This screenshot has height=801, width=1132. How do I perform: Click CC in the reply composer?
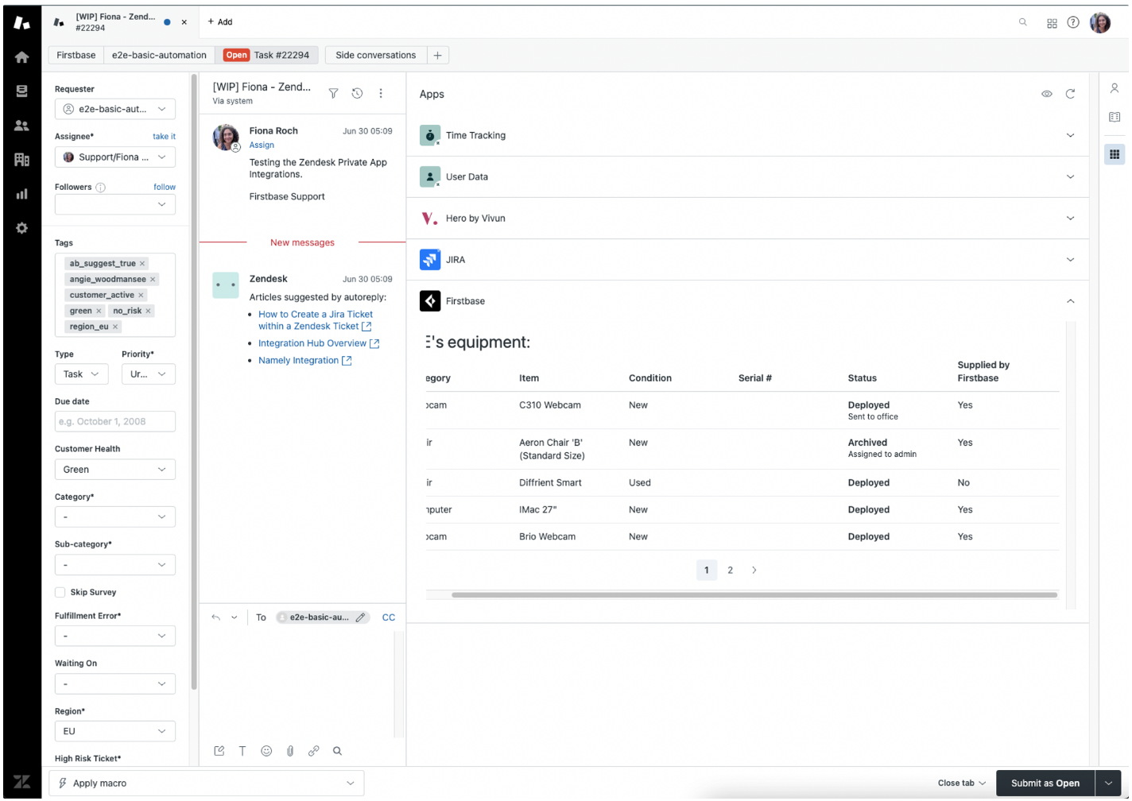click(389, 617)
